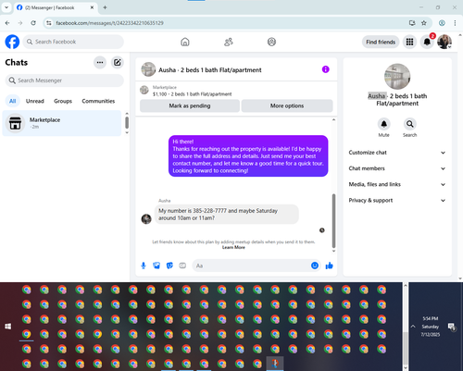Select the Groups chats filter

[63, 101]
